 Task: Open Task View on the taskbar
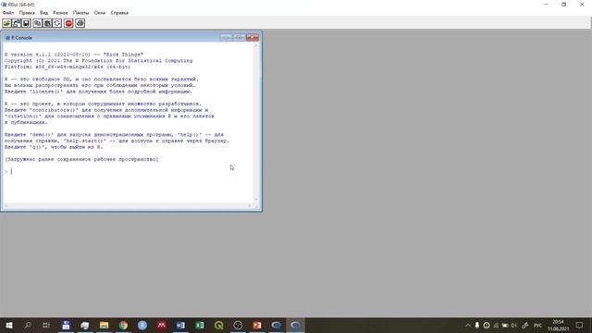coord(46,325)
